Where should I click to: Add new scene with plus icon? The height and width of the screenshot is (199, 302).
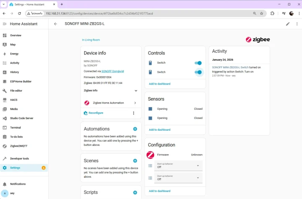[x=135, y=161]
